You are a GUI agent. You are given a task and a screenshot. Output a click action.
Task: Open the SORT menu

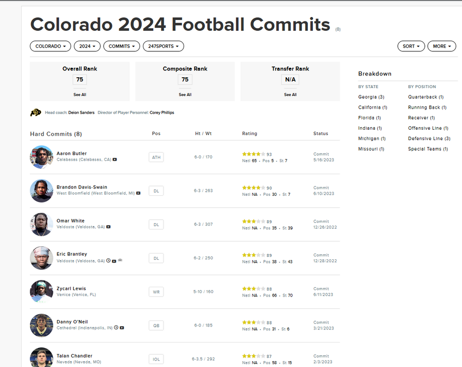411,46
